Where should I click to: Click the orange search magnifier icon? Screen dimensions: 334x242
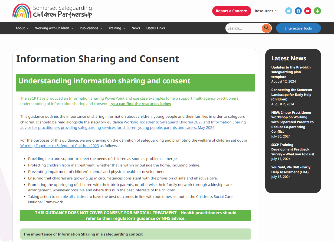pyautogui.click(x=266, y=28)
